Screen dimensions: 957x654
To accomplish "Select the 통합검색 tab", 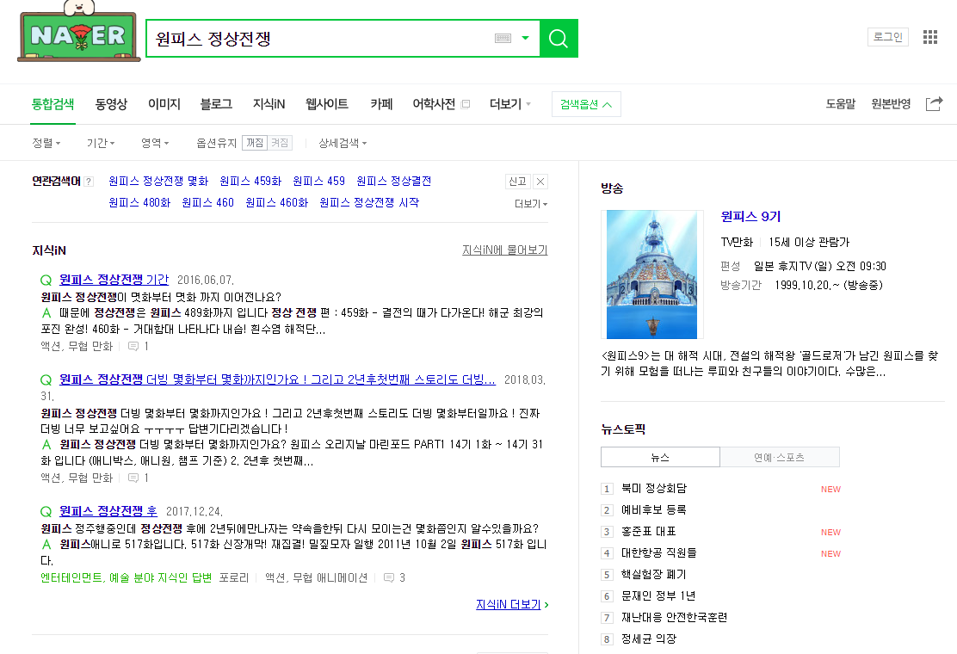I will [53, 104].
